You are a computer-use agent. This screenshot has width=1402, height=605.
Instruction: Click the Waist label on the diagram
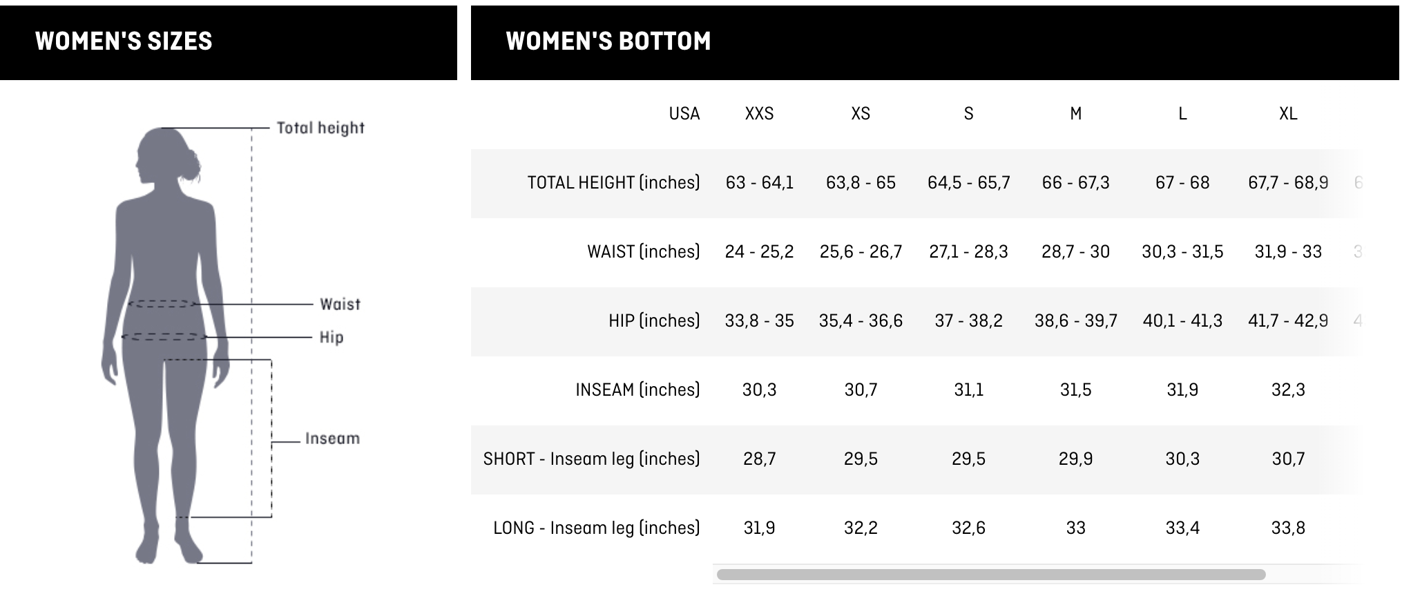click(340, 304)
